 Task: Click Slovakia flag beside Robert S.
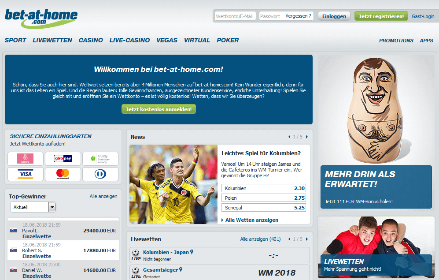pyautogui.click(x=14, y=250)
